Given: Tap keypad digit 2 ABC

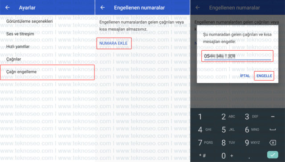Looking at the screenshot, I should 228,117.
